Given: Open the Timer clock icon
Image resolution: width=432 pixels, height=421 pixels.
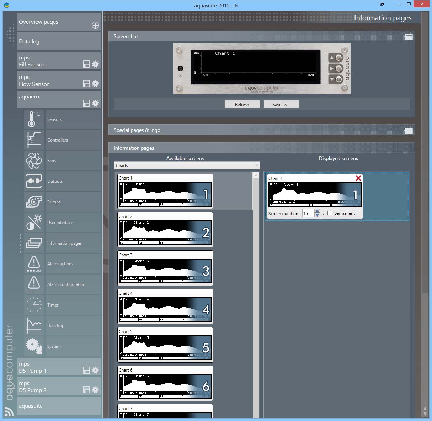Looking at the screenshot, I should 34,305.
